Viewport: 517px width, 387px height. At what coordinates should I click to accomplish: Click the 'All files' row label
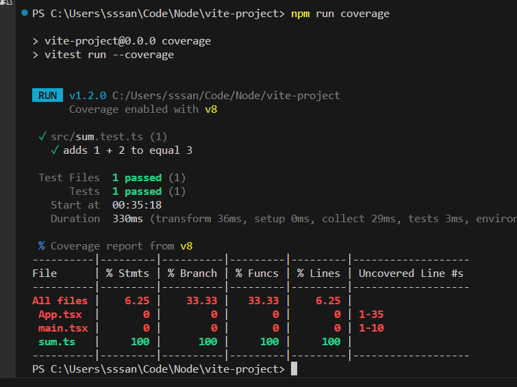pos(60,301)
